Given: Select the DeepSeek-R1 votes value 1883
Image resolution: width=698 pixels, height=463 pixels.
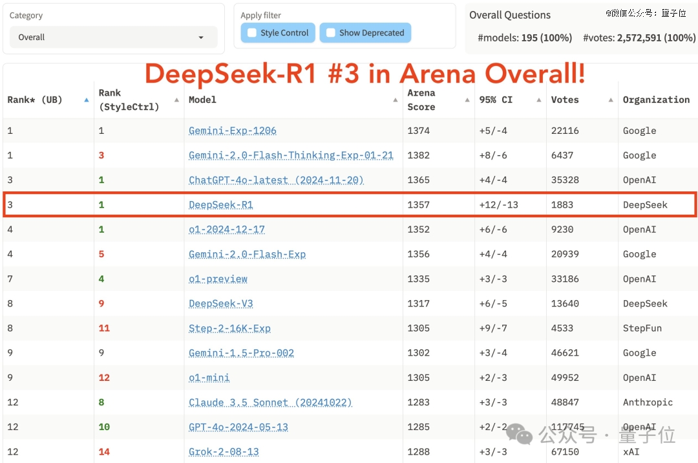Looking at the screenshot, I should coord(562,205).
